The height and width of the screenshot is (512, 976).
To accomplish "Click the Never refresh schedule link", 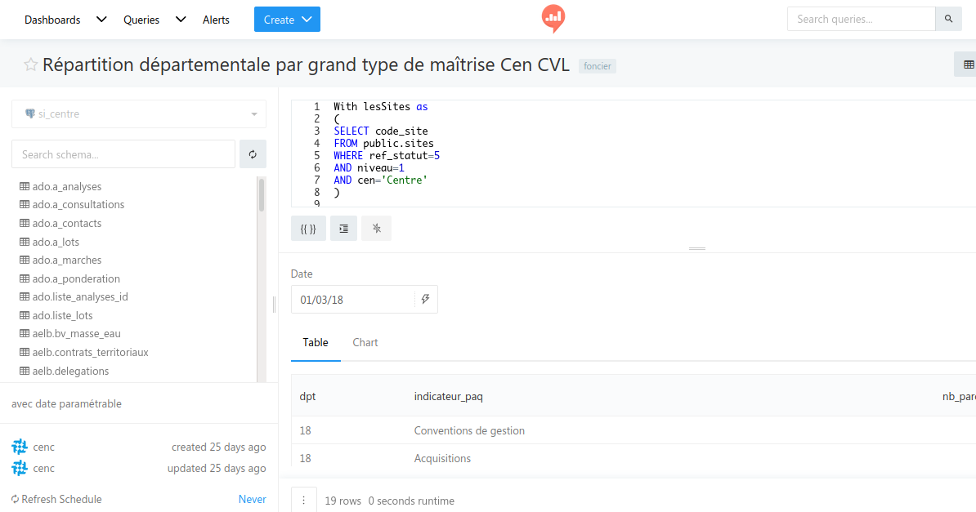I will click(252, 499).
